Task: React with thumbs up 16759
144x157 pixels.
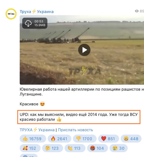Action: click(33, 139)
